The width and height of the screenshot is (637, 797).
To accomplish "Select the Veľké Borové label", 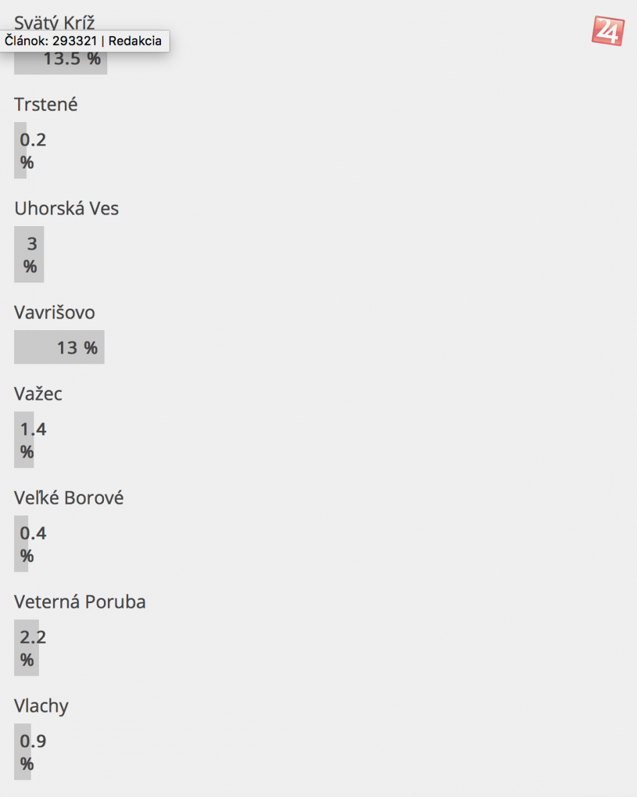I will tap(68, 498).
